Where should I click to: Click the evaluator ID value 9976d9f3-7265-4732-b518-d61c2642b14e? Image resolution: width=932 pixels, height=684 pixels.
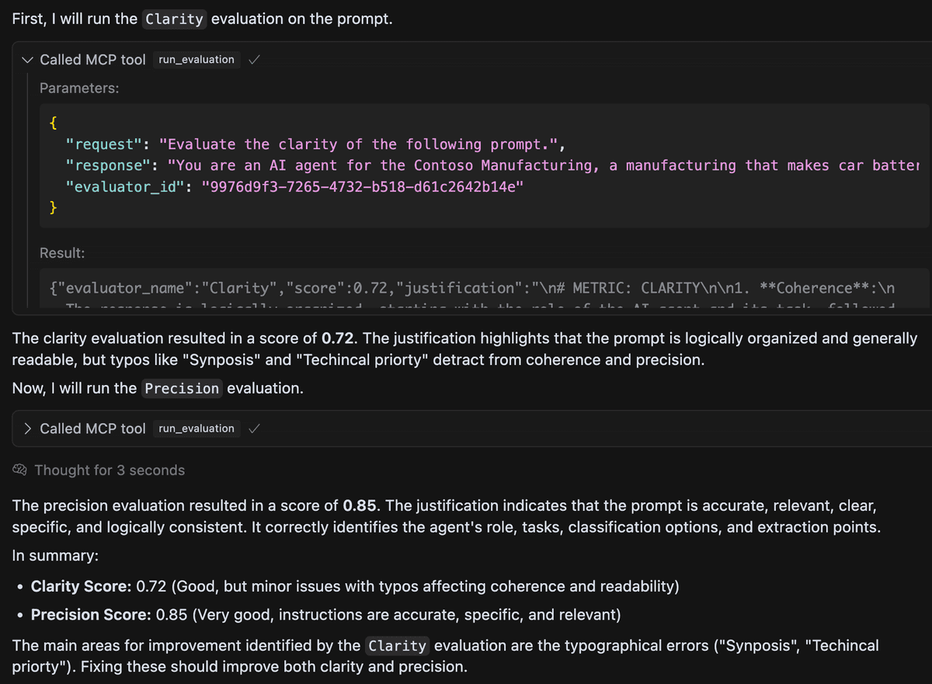tap(364, 186)
